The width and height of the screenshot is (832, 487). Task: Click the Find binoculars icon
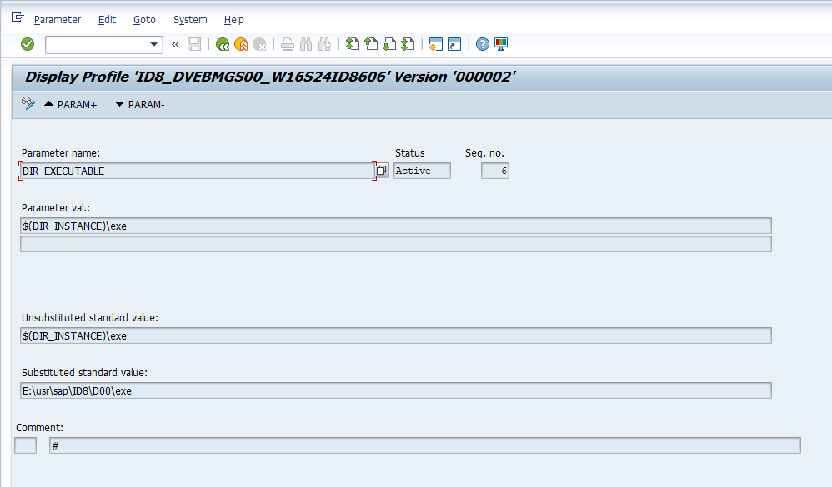click(x=306, y=44)
